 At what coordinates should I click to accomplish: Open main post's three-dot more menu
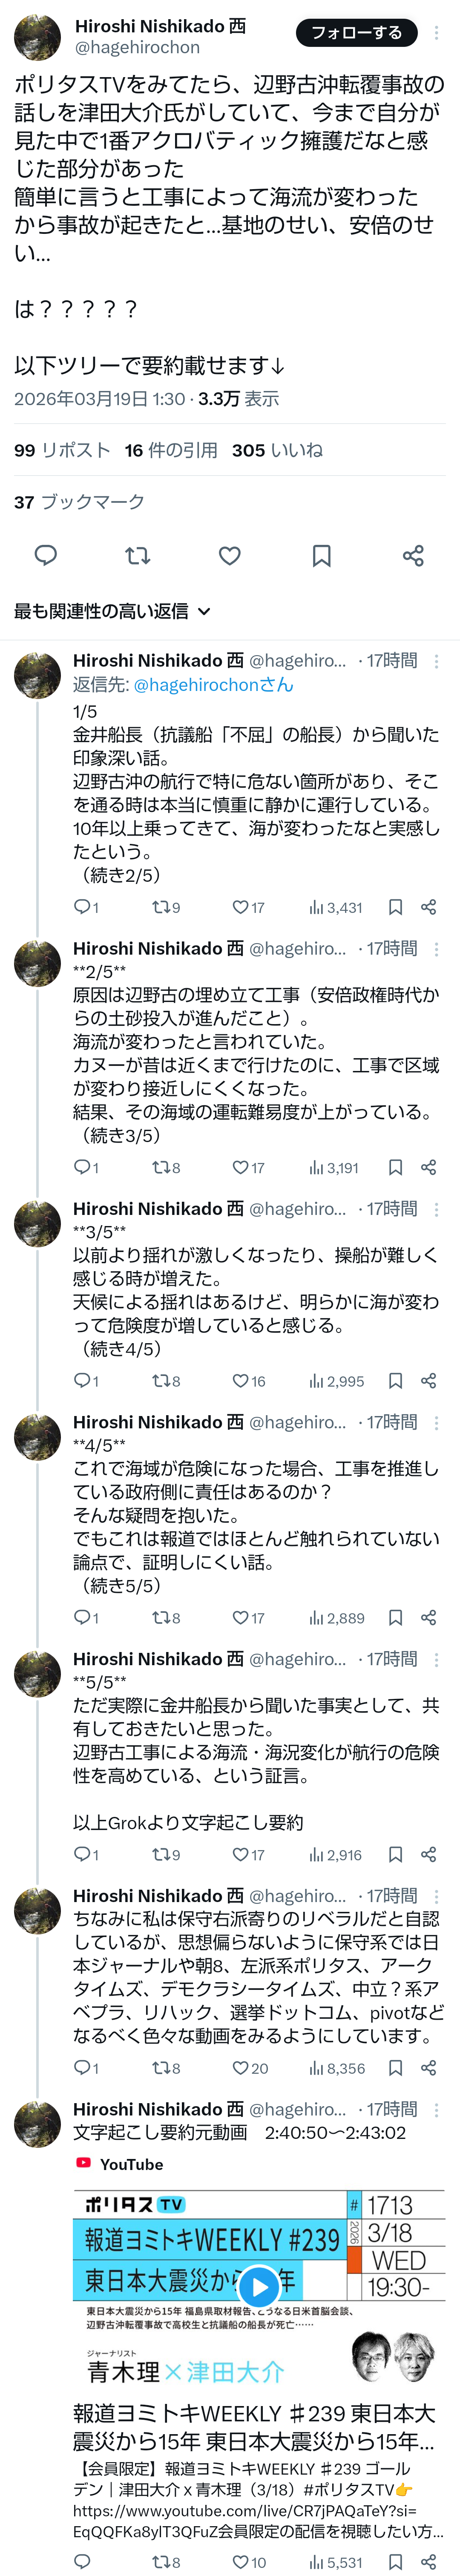click(x=436, y=33)
